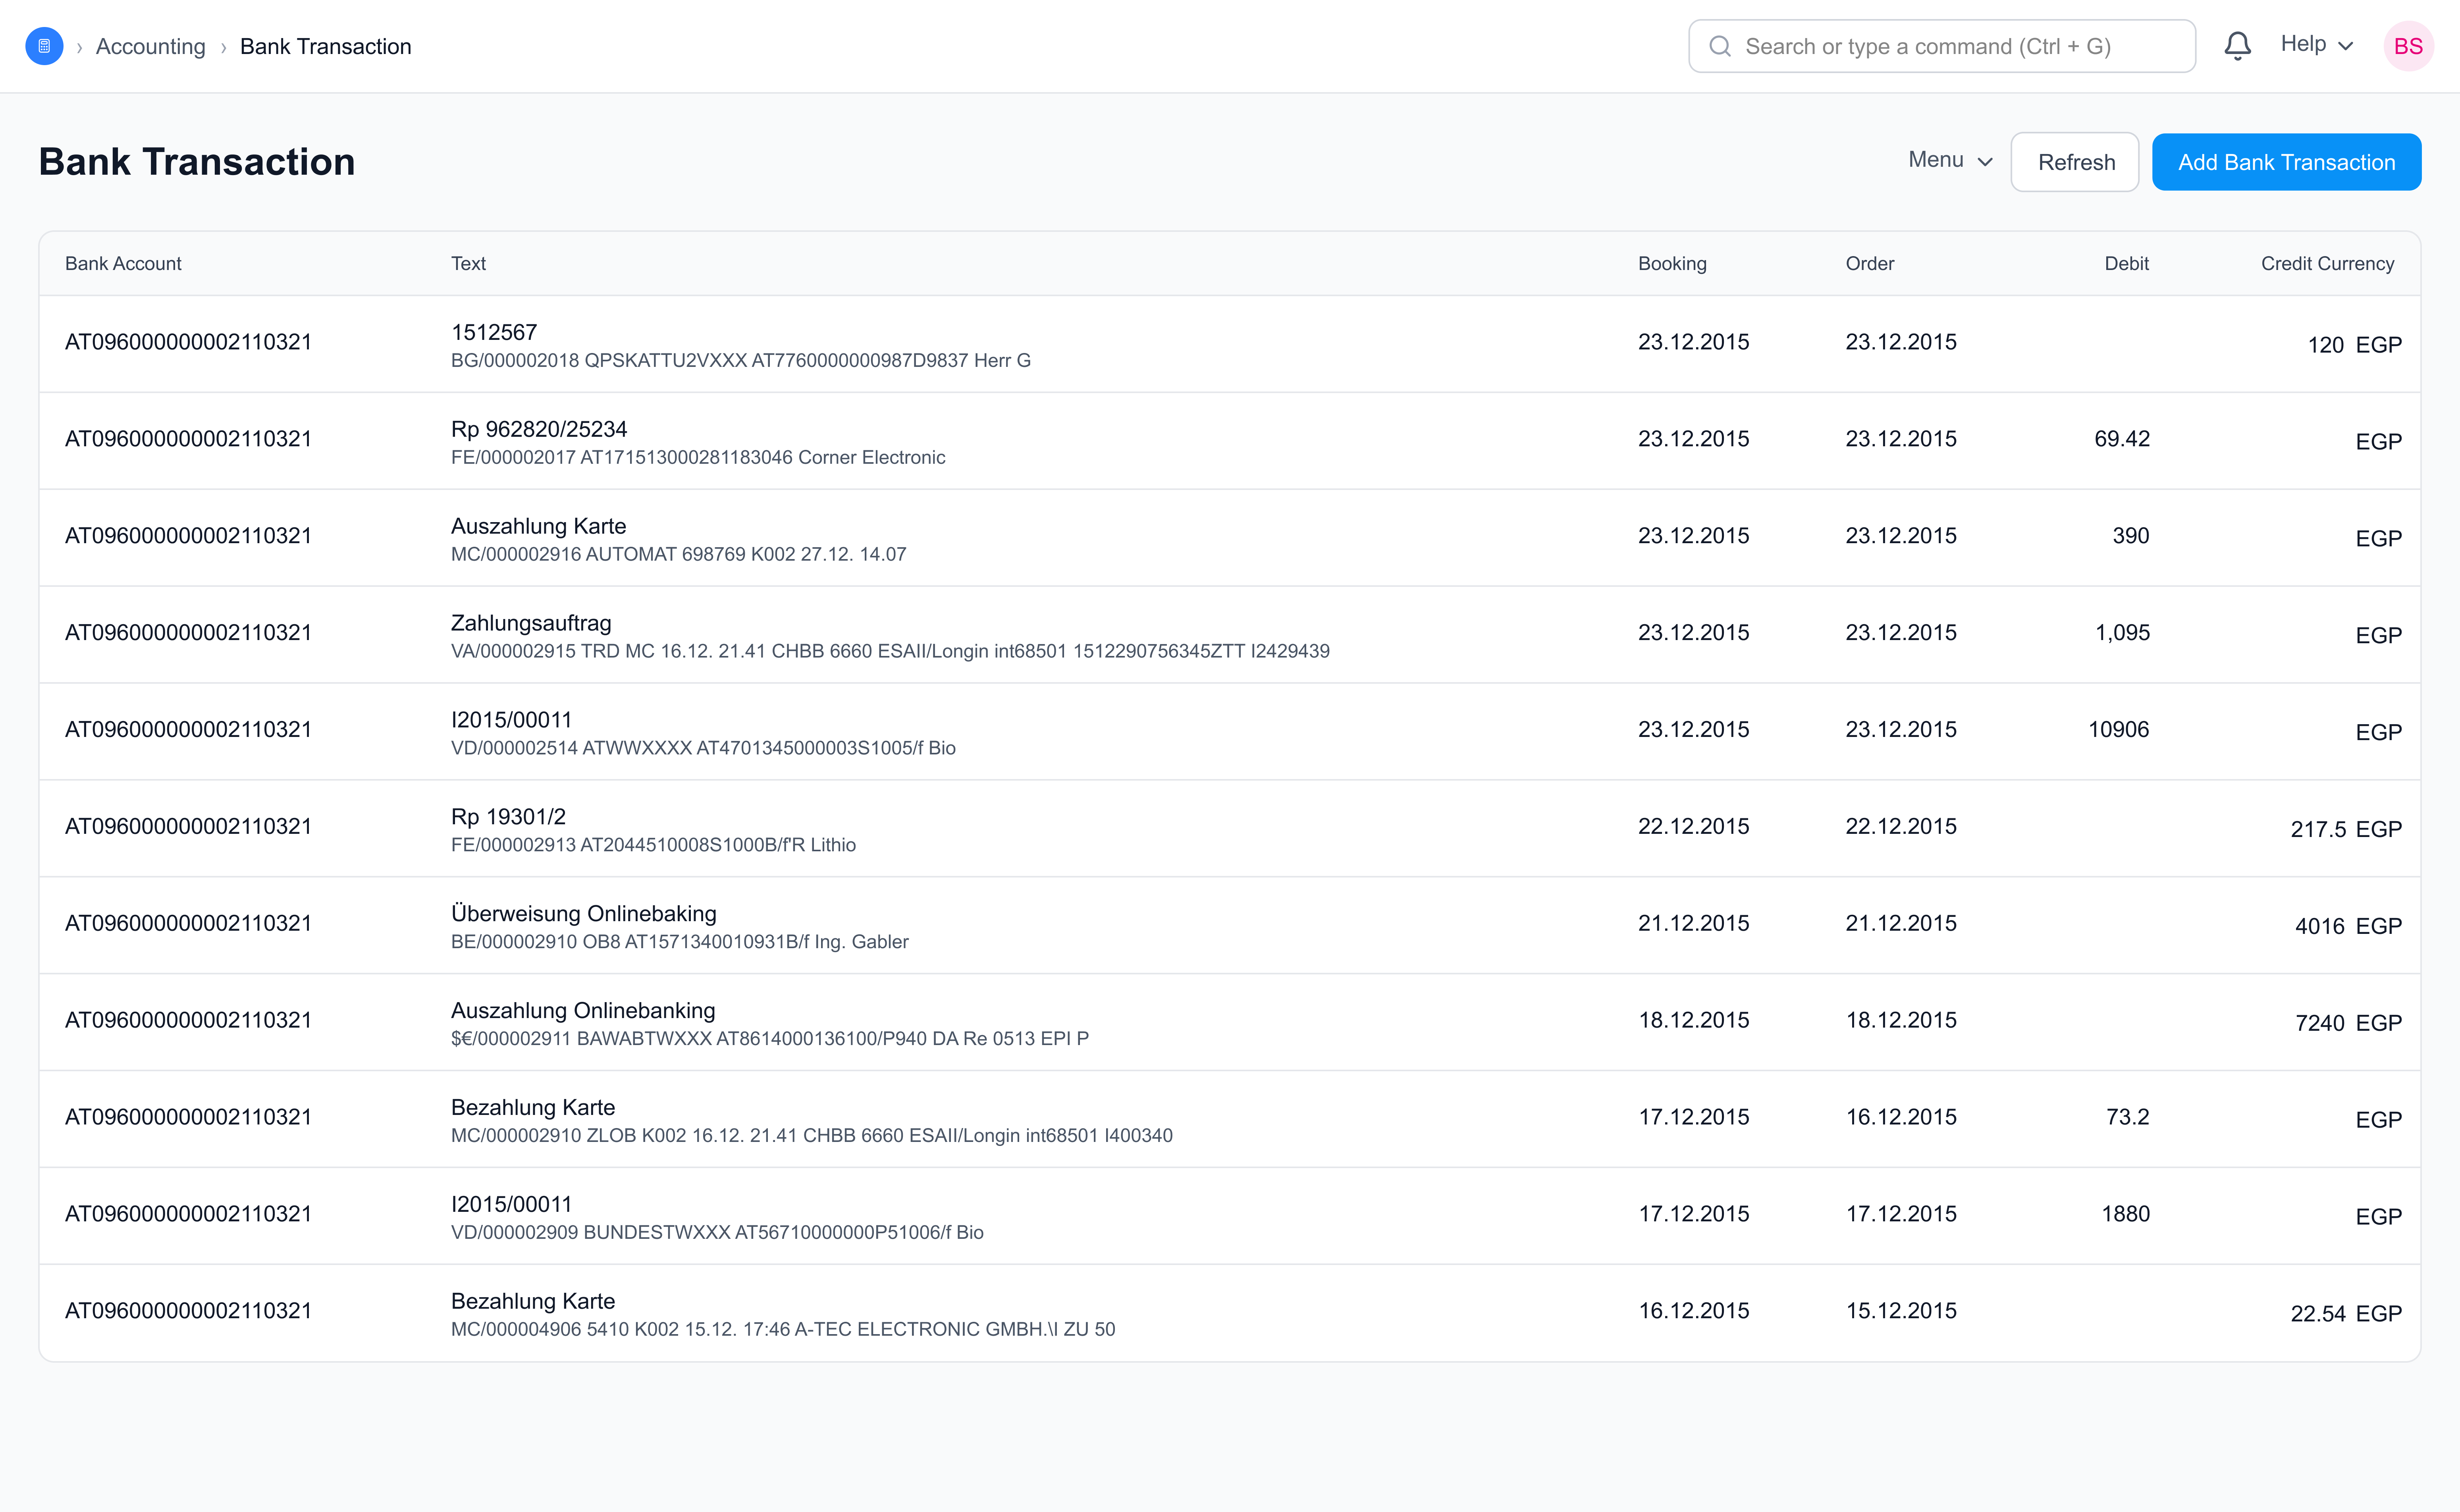Expand the Help dropdown
The width and height of the screenshot is (2460, 1512).
[x=2316, y=44]
